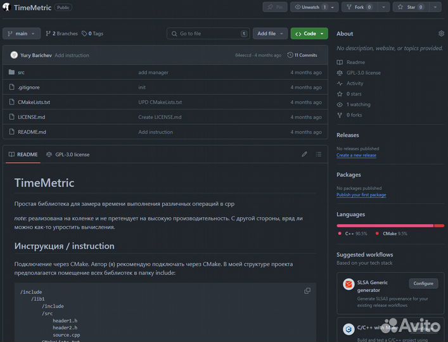The image size is (448, 342).
Task: Click the About settings gear icon
Action: (x=441, y=34)
